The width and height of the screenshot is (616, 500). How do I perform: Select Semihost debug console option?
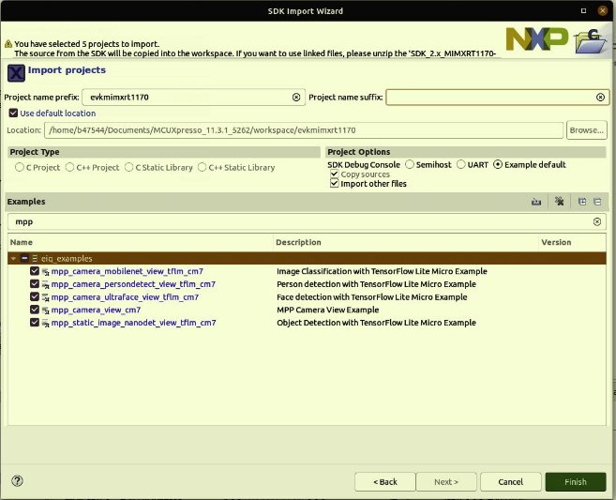click(410, 164)
